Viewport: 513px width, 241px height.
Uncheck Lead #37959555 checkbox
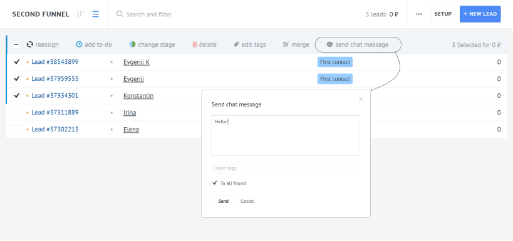(x=17, y=79)
